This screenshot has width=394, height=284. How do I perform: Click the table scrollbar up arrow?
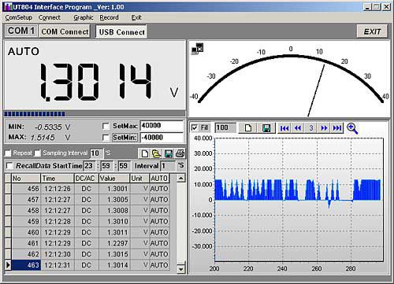tap(181, 179)
